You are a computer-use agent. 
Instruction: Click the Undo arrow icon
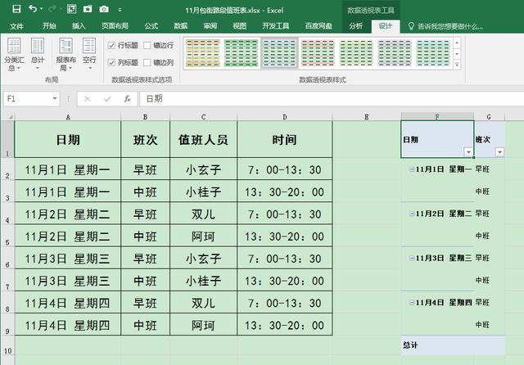tap(33, 9)
